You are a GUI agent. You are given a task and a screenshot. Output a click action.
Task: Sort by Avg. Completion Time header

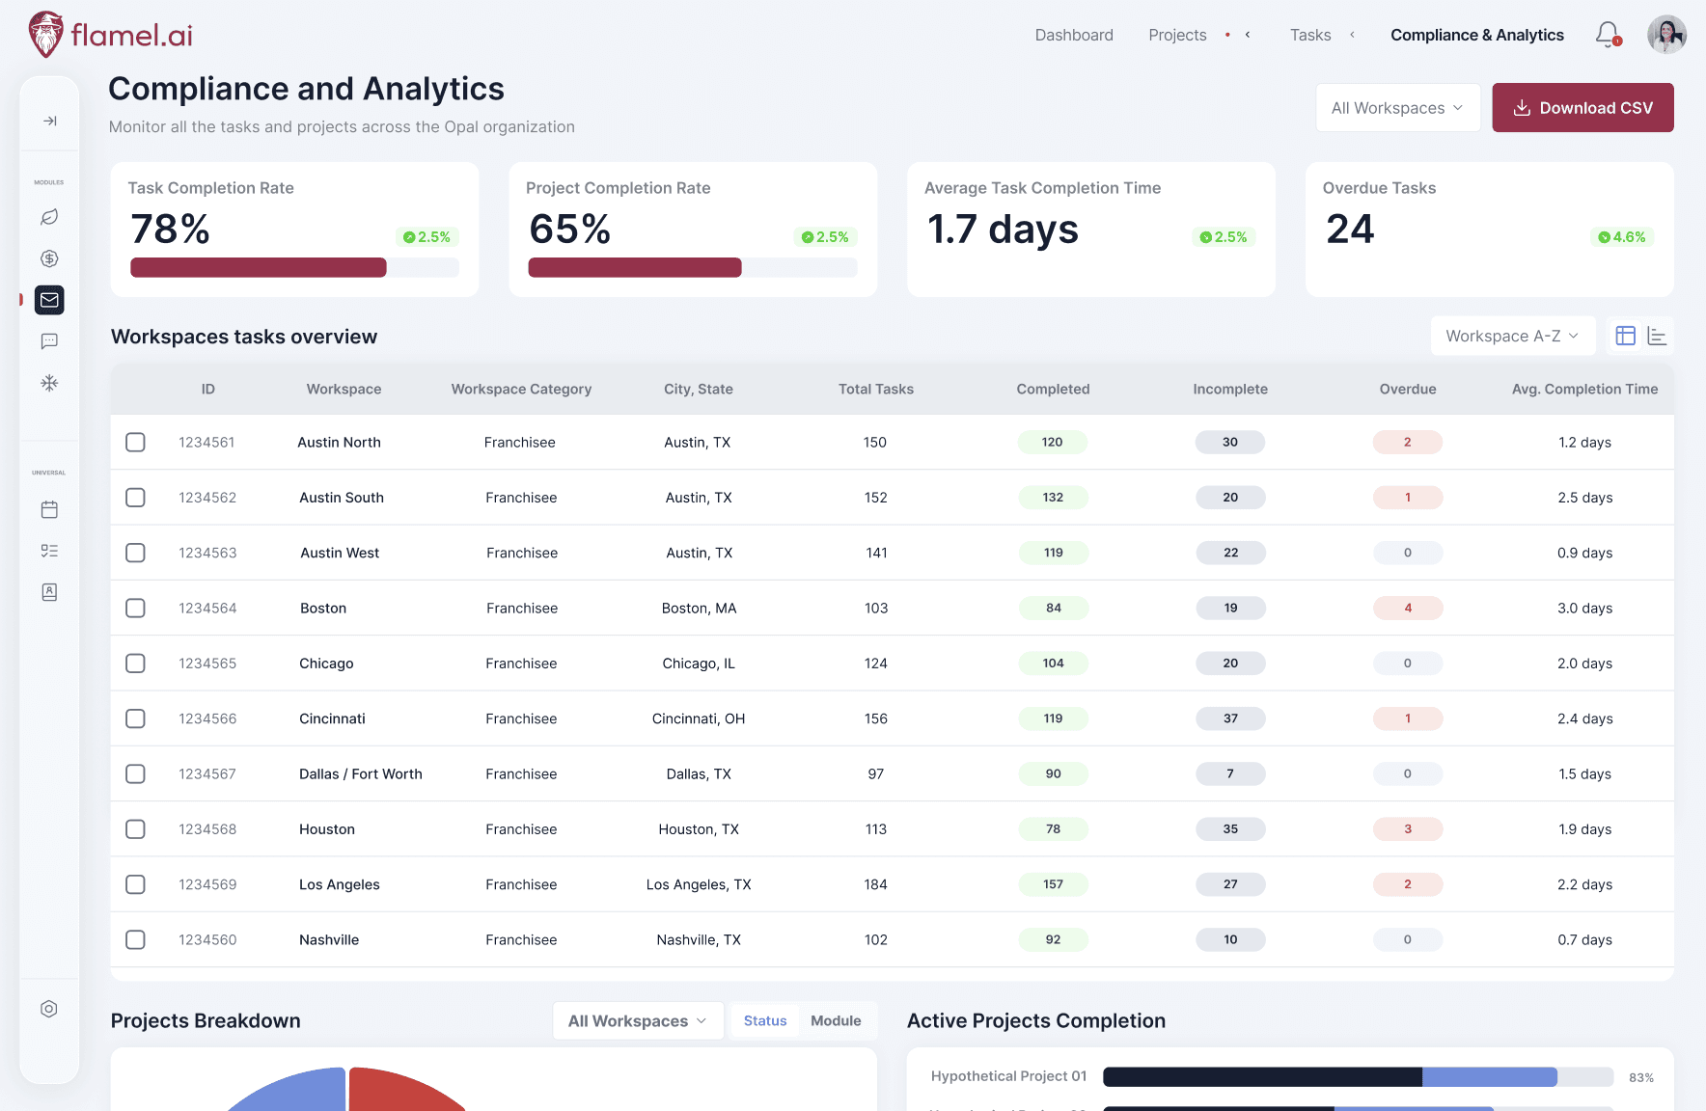tap(1584, 390)
